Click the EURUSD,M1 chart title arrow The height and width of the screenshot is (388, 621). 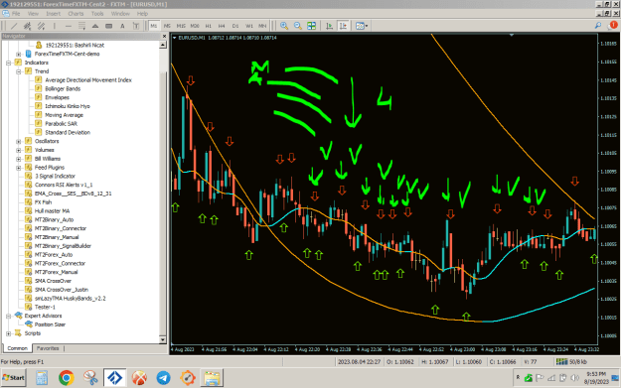(x=174, y=38)
